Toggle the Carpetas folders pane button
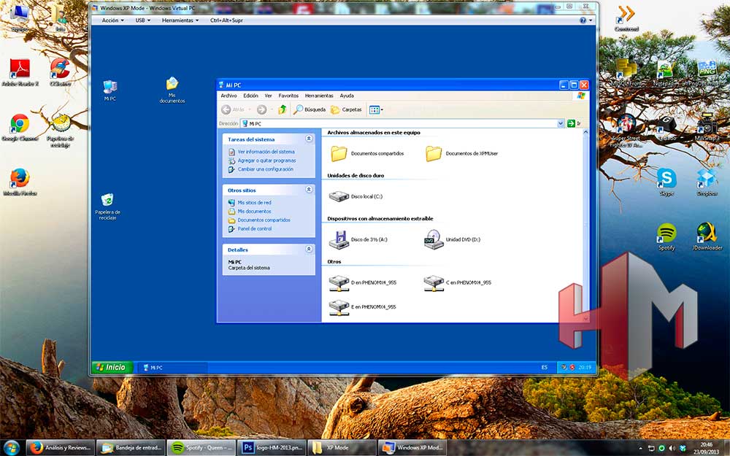The width and height of the screenshot is (730, 456). point(346,110)
